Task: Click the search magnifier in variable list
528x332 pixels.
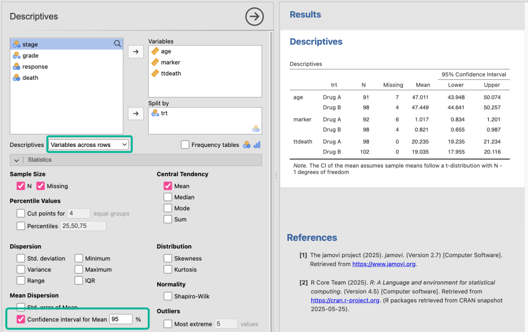Action: 117,44
